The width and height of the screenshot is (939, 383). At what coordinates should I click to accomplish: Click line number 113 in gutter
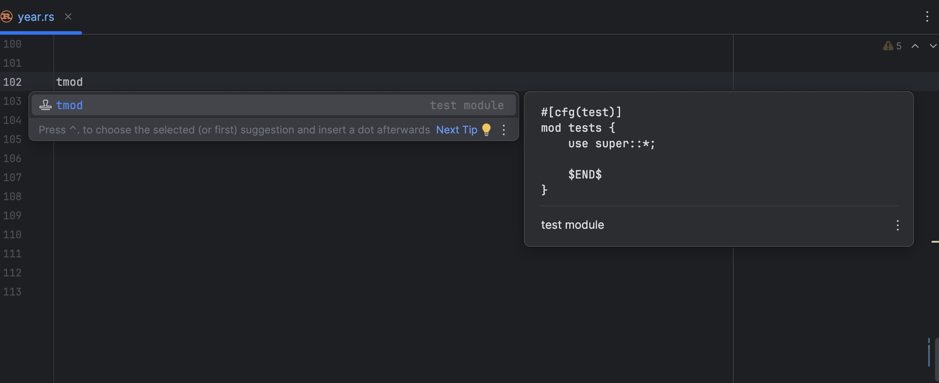coord(12,292)
